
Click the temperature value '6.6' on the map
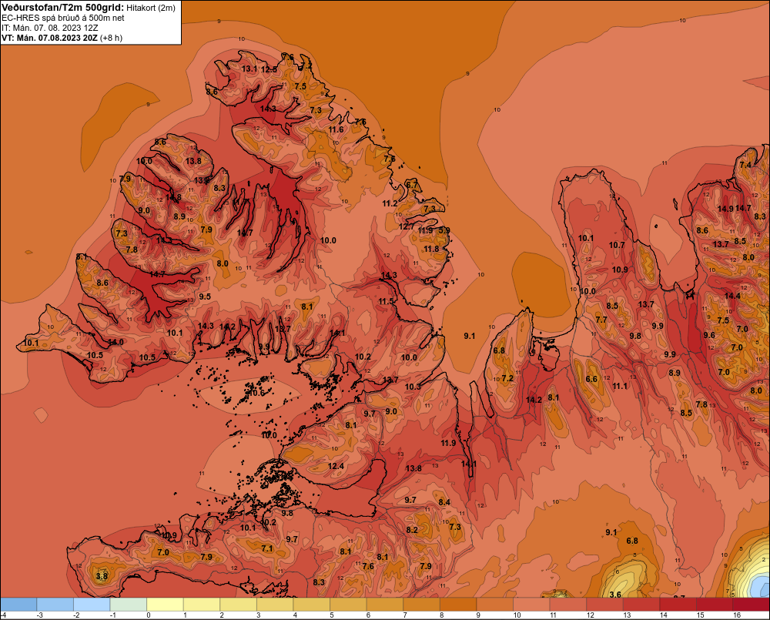(x=591, y=379)
